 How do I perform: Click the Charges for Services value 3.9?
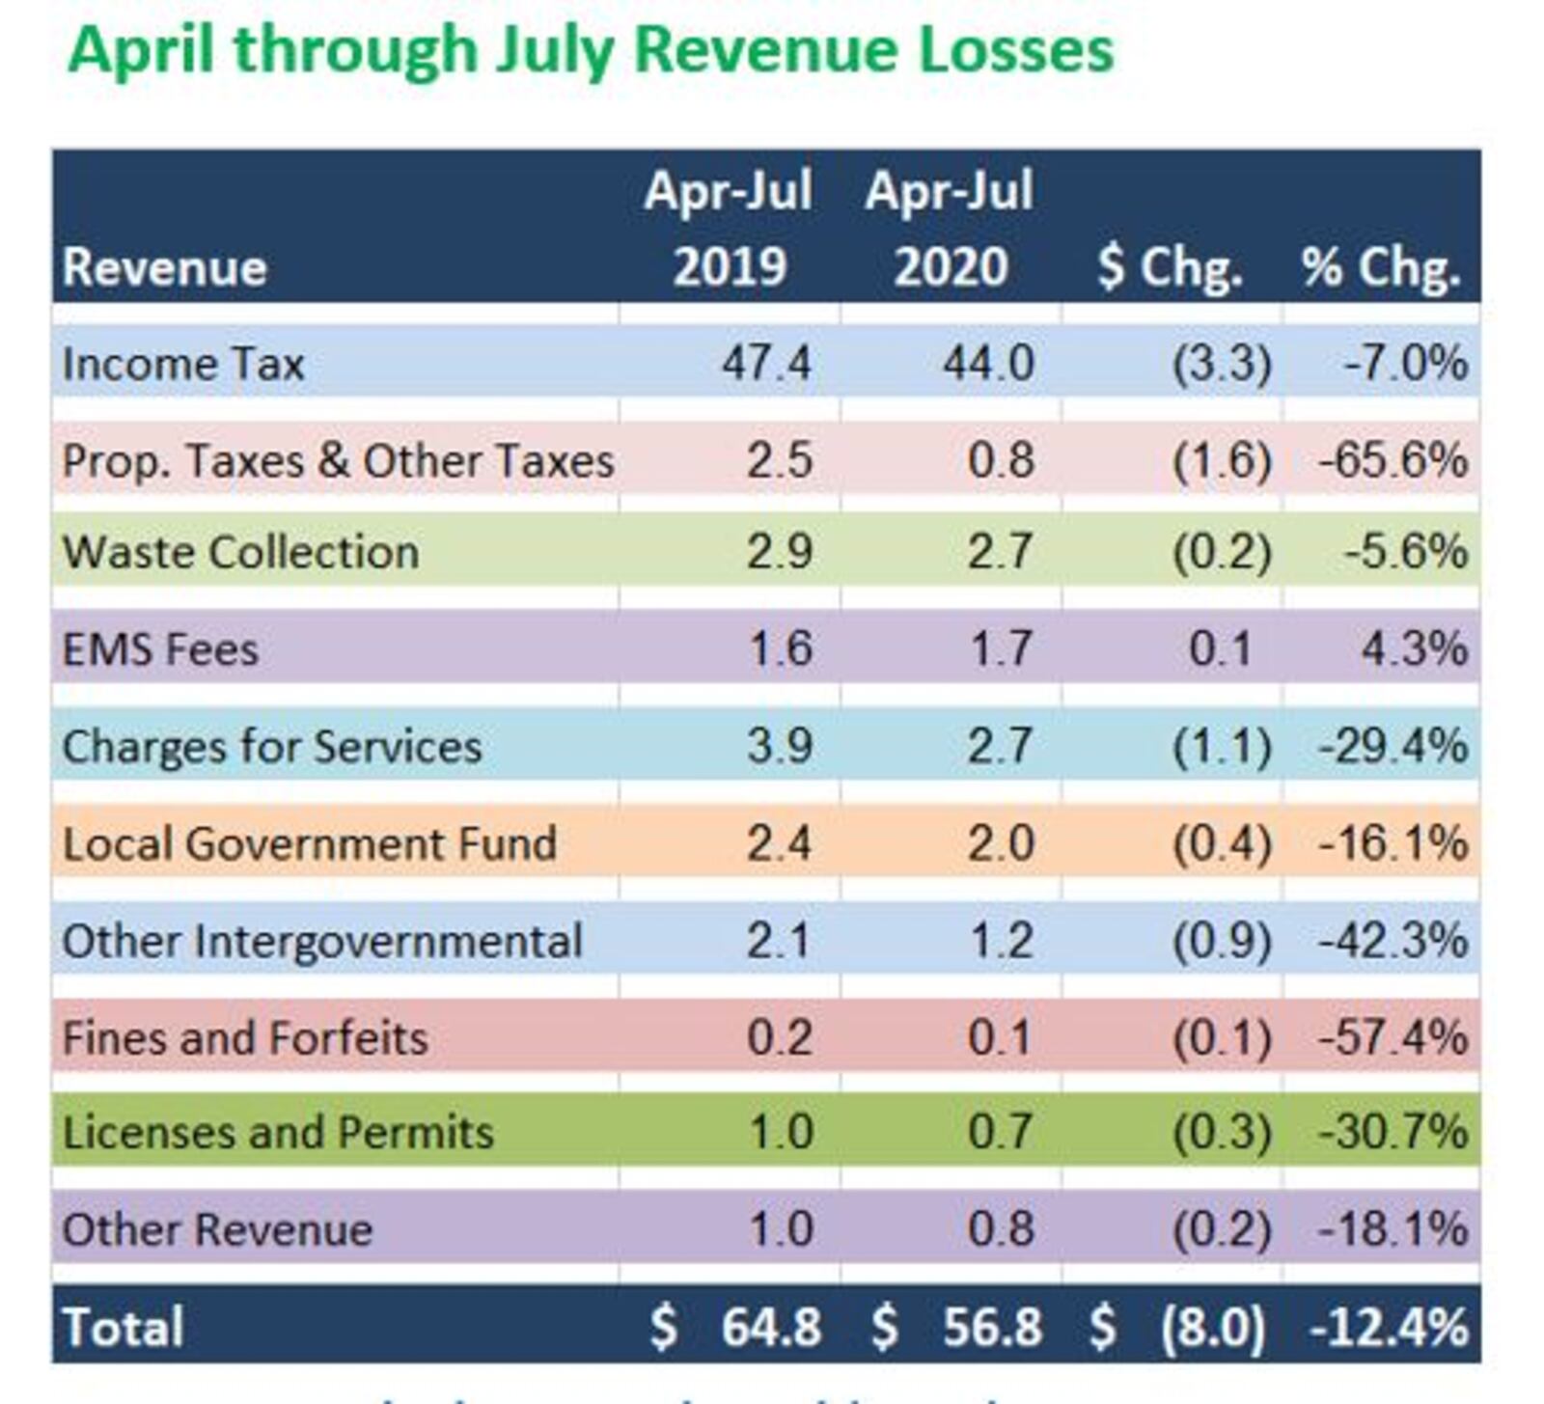coord(780,746)
